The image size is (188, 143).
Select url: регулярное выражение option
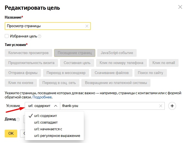click(57, 136)
